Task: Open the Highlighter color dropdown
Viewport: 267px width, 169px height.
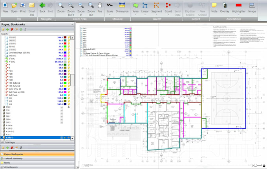Action: click(x=239, y=14)
